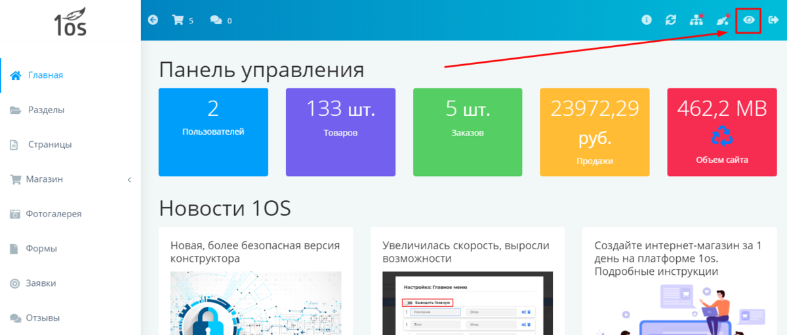Click the eye preview site icon
The width and height of the screenshot is (787, 335).
(748, 20)
